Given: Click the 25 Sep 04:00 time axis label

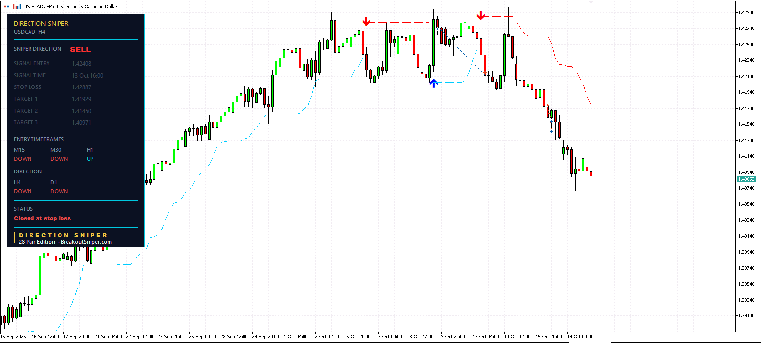Looking at the screenshot, I should pos(203,337).
